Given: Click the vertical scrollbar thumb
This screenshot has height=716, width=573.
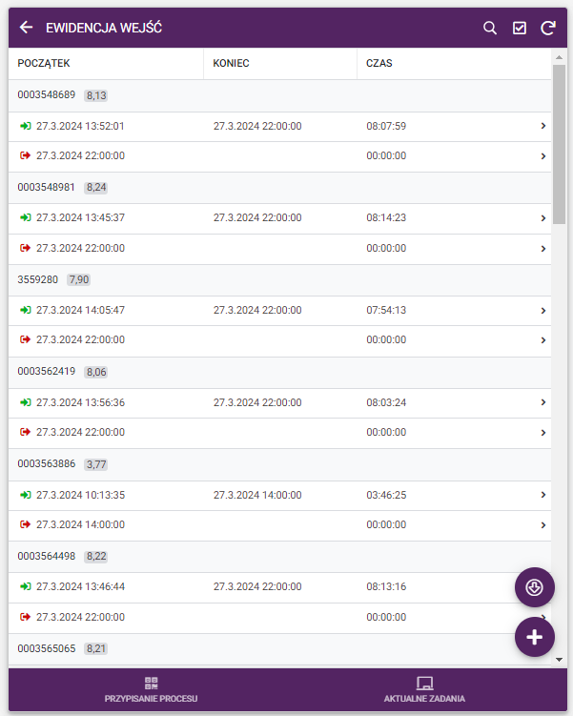Looking at the screenshot, I should pos(559,143).
